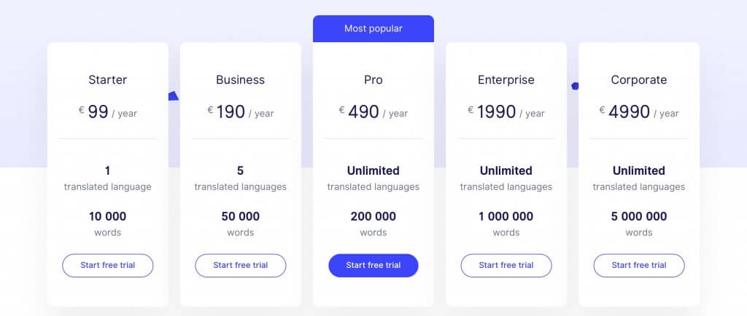
Task: Click the €99 / year price
Action: [108, 112]
